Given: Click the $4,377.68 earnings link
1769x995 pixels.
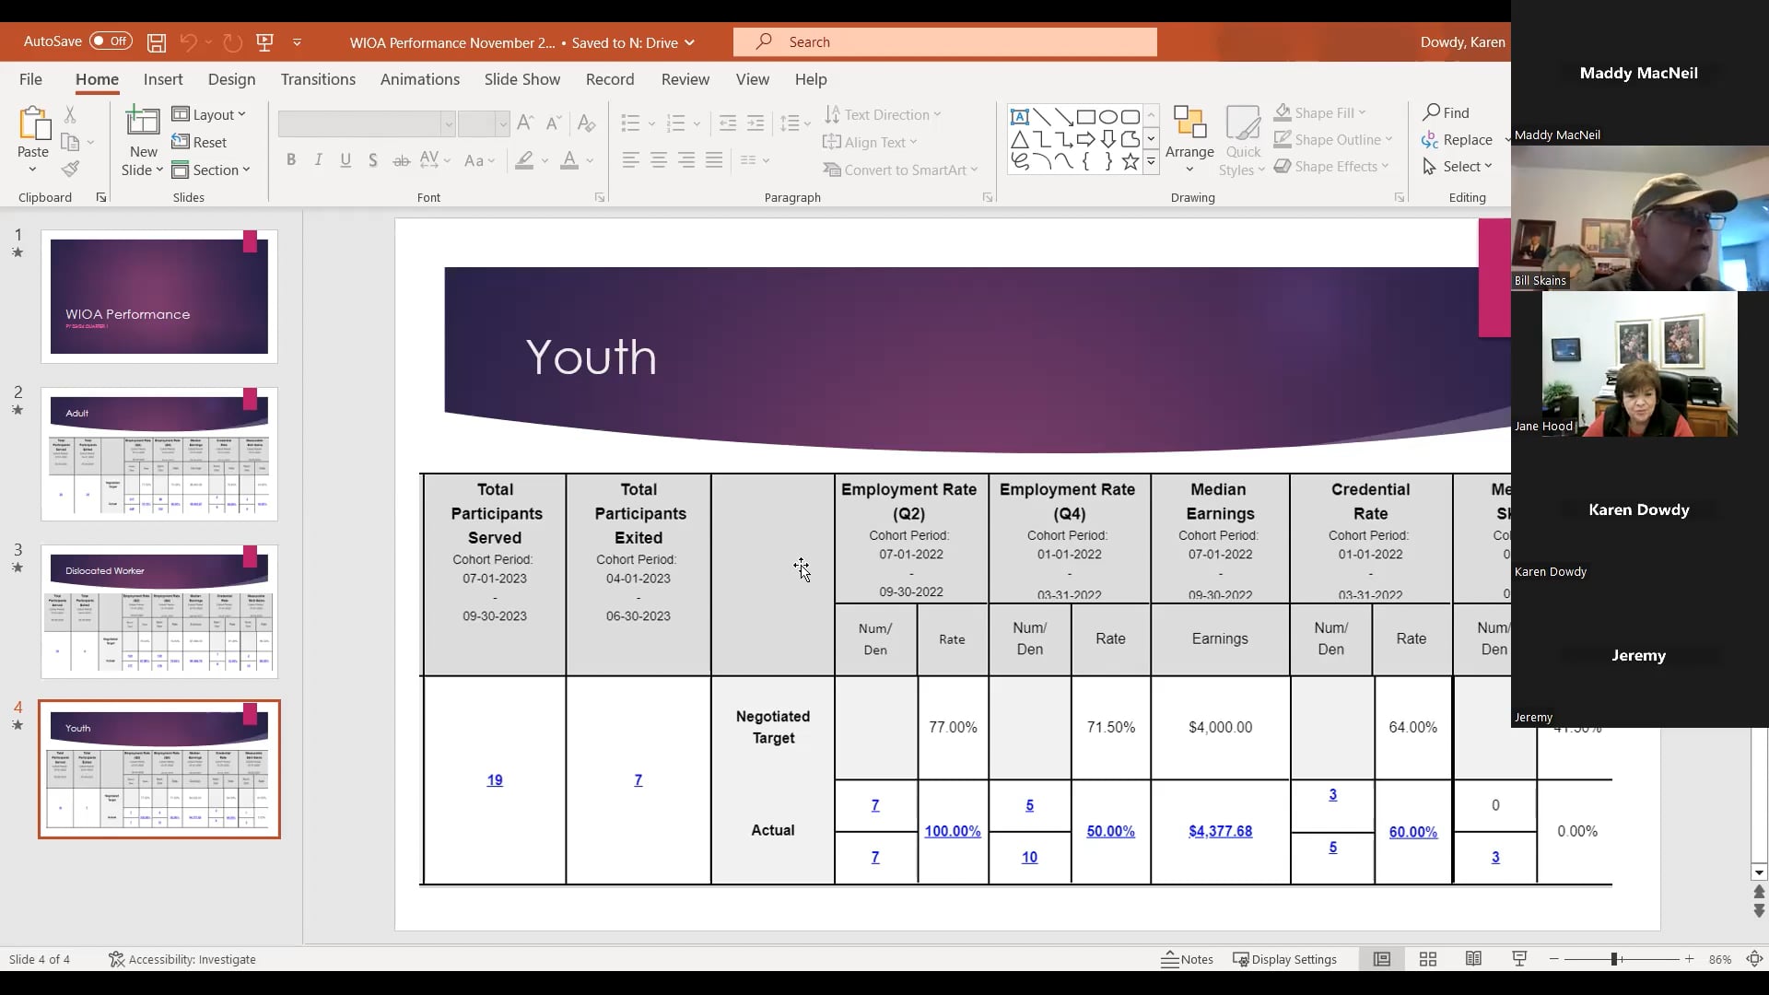Looking at the screenshot, I should pos(1220,831).
